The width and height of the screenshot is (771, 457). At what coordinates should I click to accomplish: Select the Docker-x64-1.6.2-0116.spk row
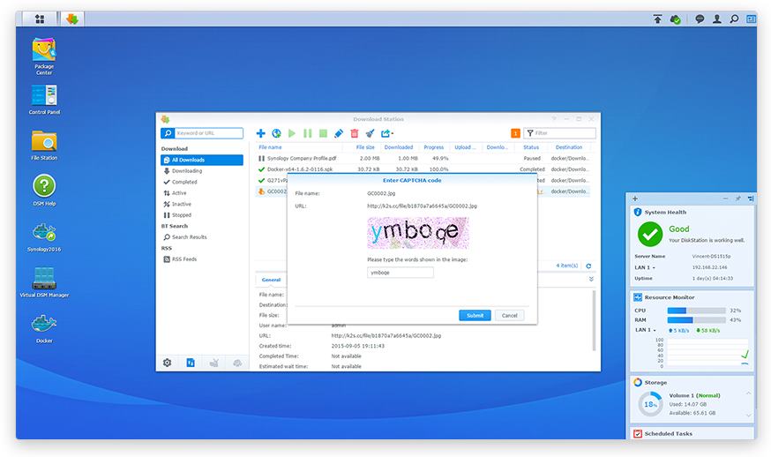(x=423, y=169)
